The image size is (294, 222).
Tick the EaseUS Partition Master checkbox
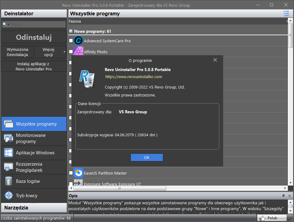pos(71,173)
